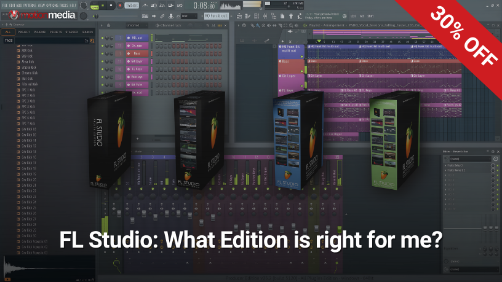Select the STARRED browser tab

pos(72,32)
